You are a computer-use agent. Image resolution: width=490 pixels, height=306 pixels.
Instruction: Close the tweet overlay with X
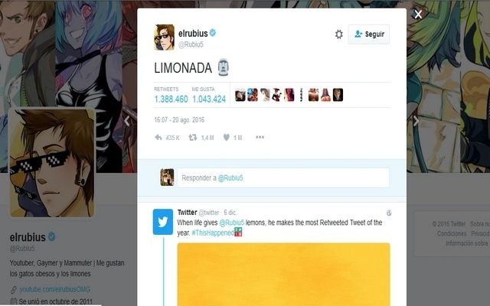[x=418, y=15]
